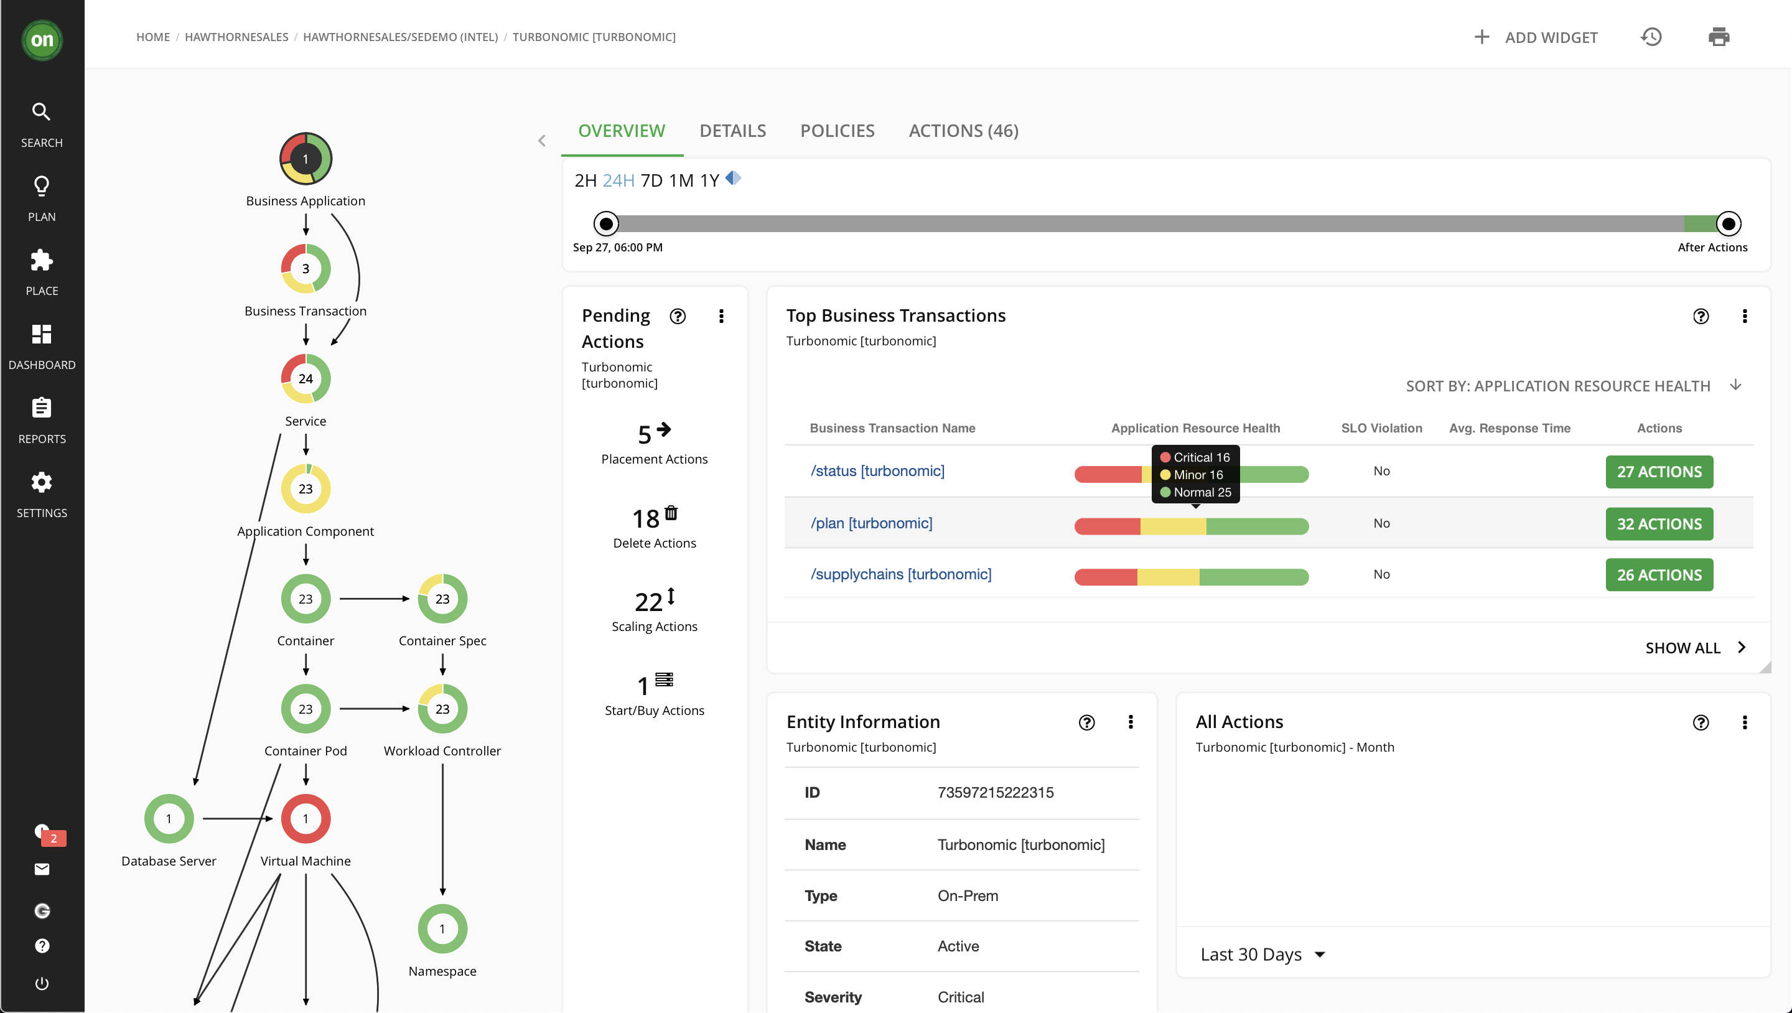Viewport: 1792px width, 1013px height.
Task: Click SHOW ALL in Top Business Transactions
Action: point(1684,647)
